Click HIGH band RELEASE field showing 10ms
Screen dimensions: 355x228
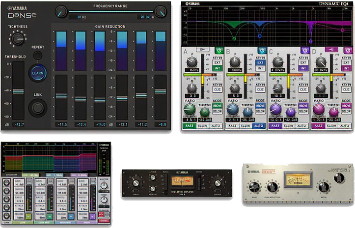coord(83,216)
